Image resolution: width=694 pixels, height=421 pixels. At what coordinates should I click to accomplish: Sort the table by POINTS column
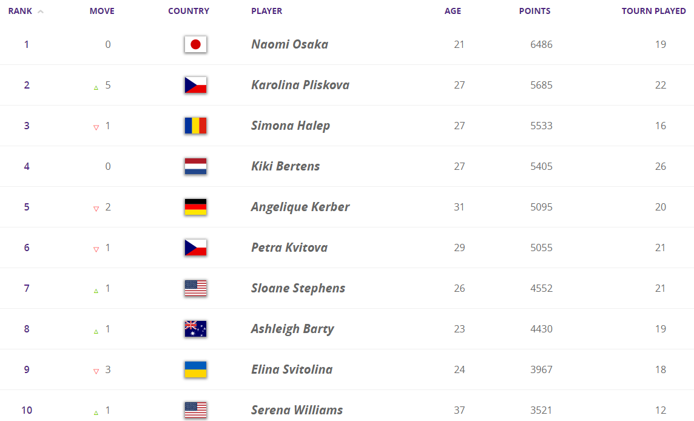click(534, 11)
